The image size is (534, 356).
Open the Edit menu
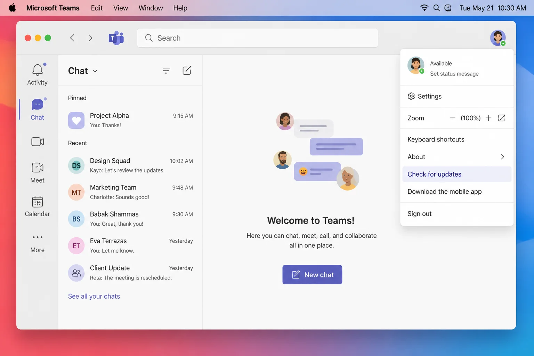tap(97, 8)
